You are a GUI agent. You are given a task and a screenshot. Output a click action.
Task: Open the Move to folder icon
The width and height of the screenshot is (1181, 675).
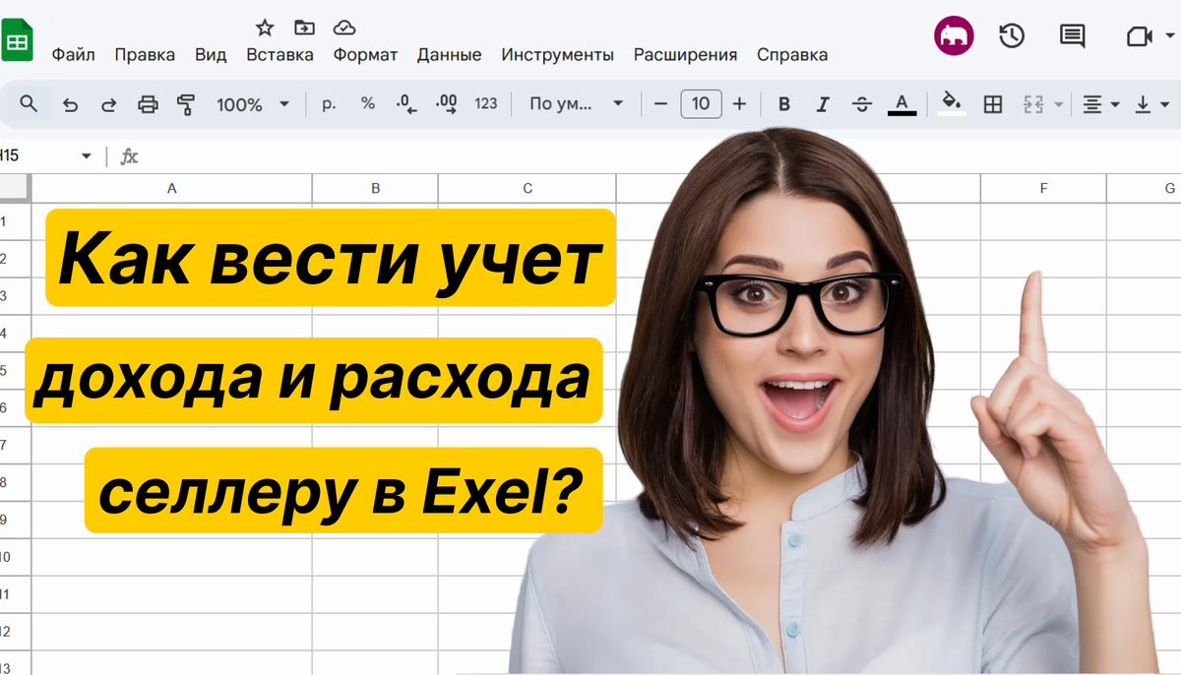tap(305, 27)
